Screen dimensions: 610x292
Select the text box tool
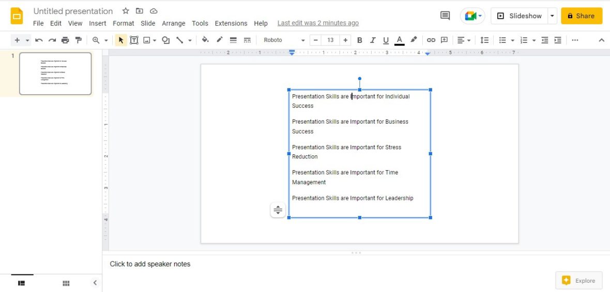coord(134,40)
